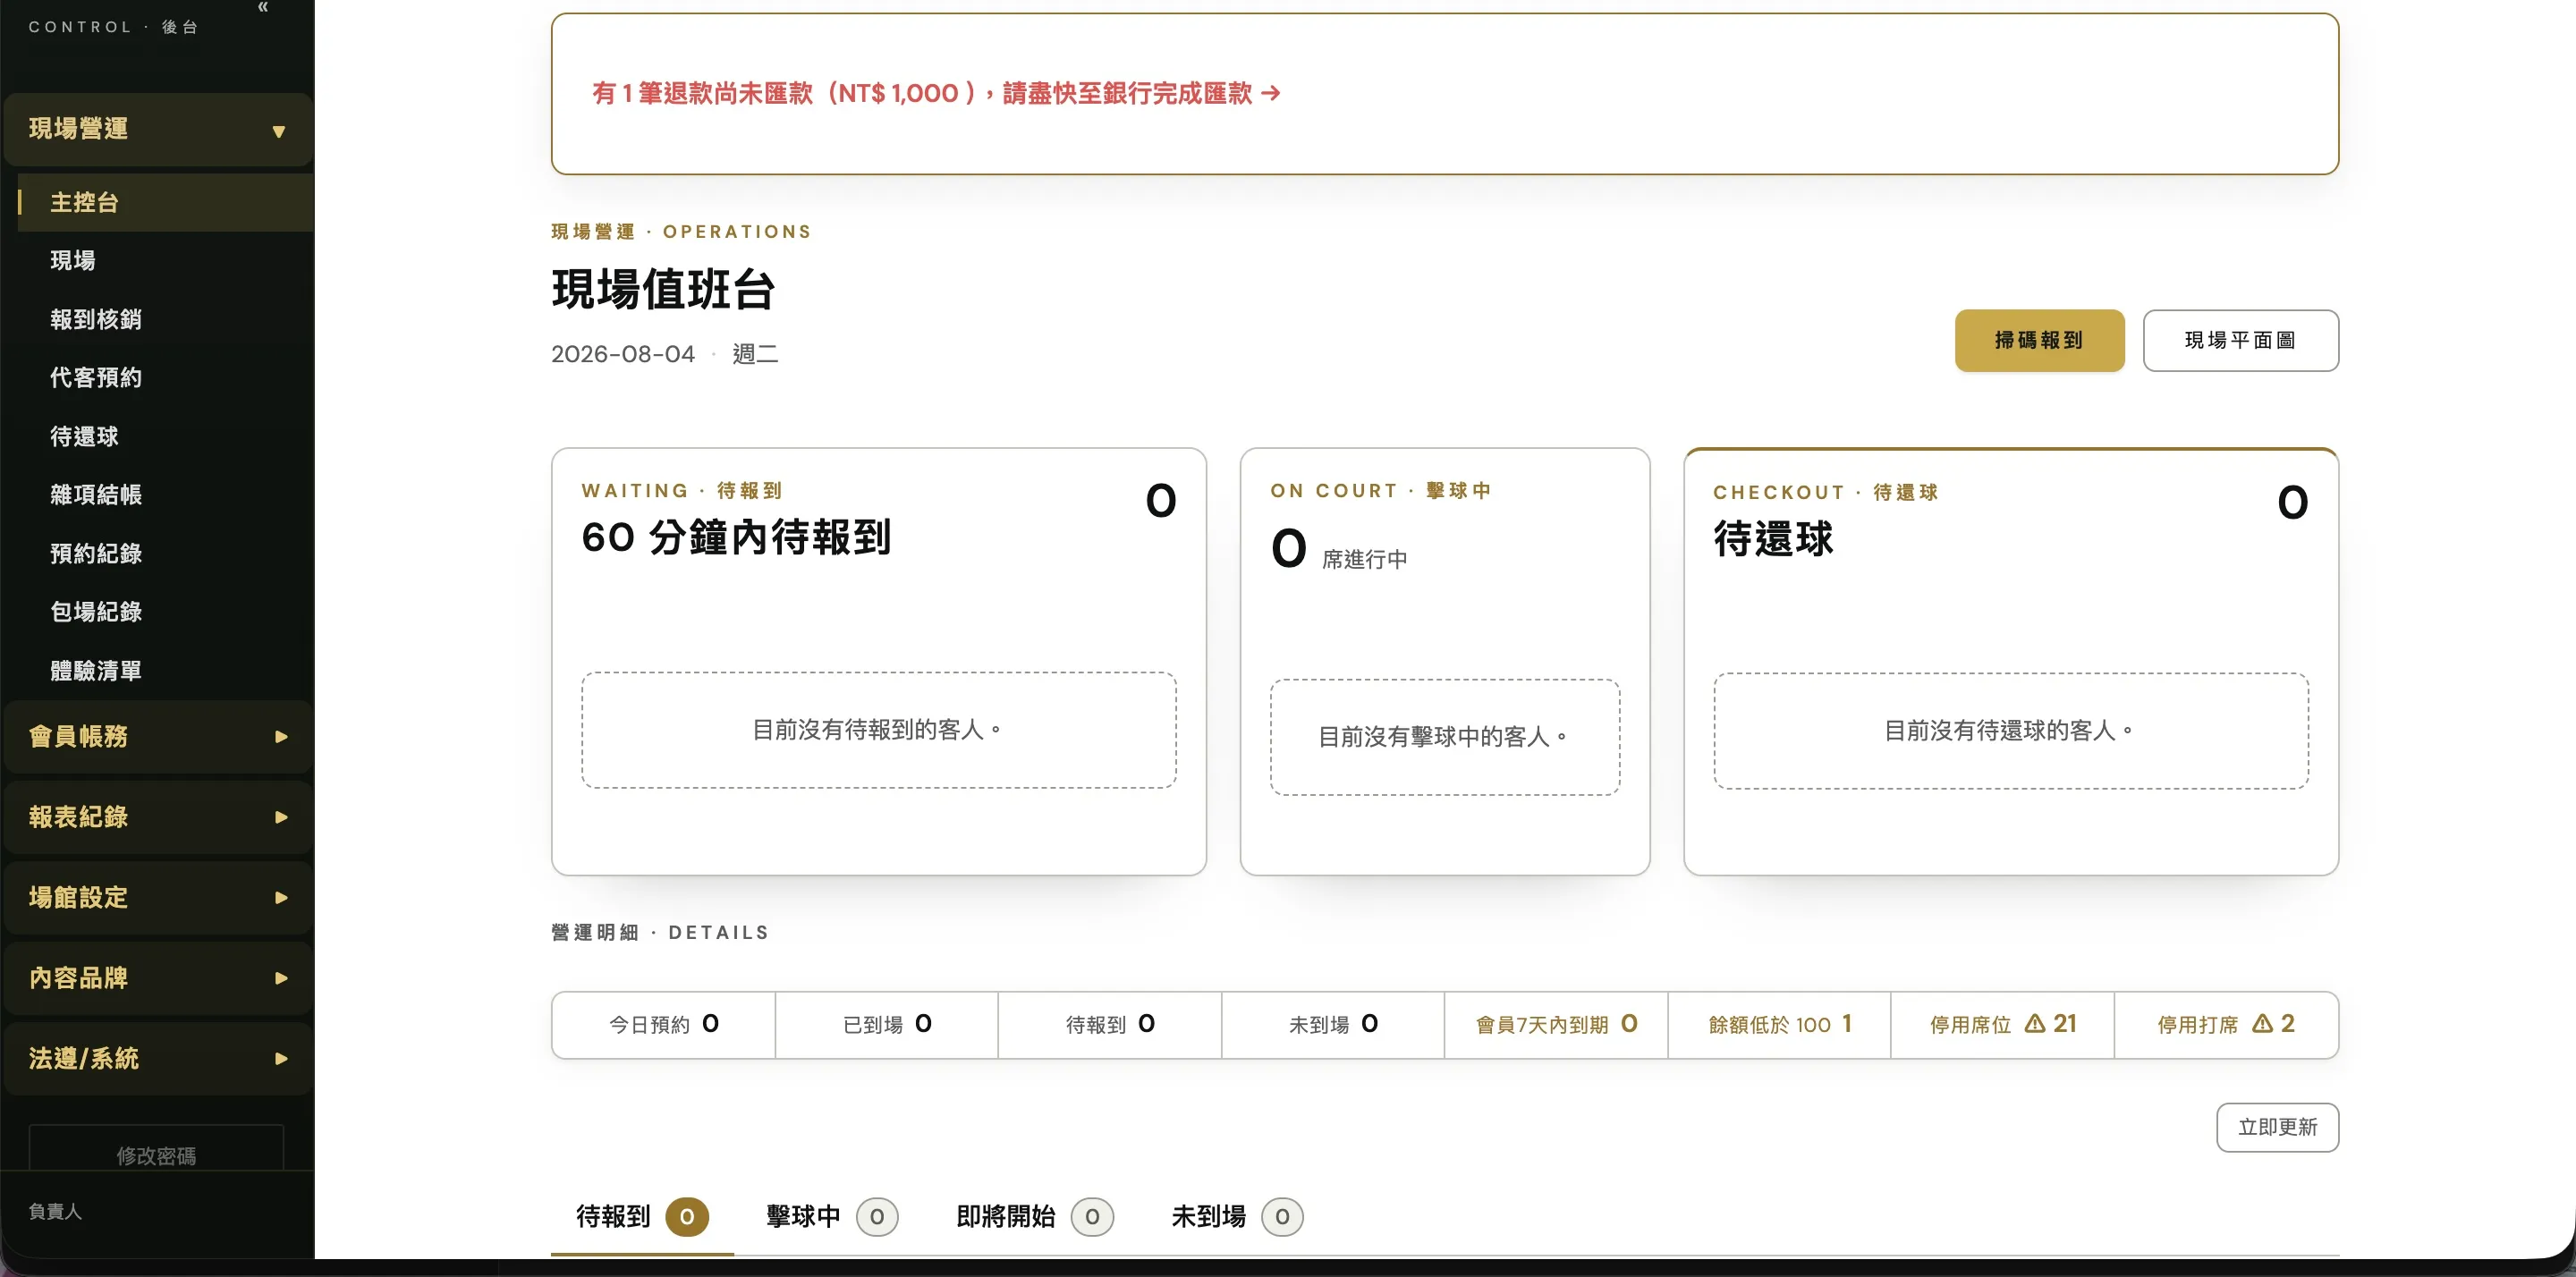
Task: Expand the 內容品牌 section
Action: pos(158,978)
